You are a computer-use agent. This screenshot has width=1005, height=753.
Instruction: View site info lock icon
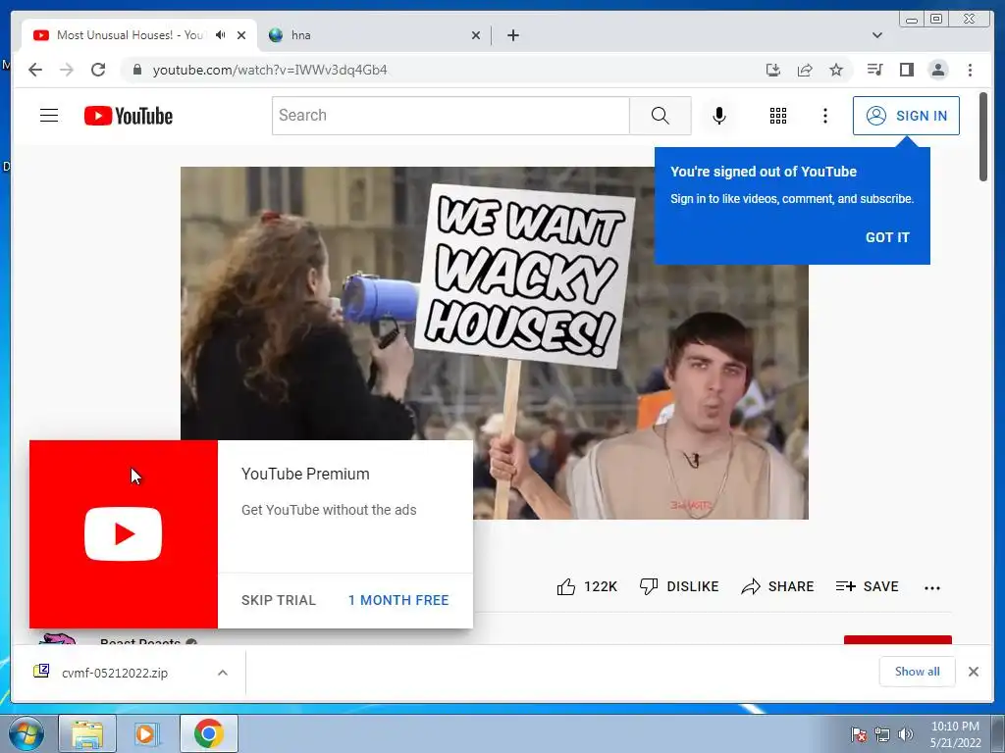[136, 70]
